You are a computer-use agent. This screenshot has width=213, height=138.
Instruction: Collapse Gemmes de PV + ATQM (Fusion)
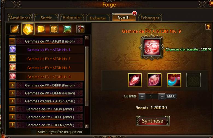pyautogui.click(x=12, y=41)
